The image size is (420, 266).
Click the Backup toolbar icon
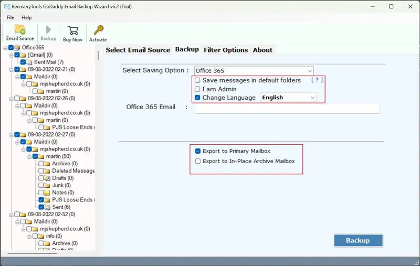coord(48,30)
